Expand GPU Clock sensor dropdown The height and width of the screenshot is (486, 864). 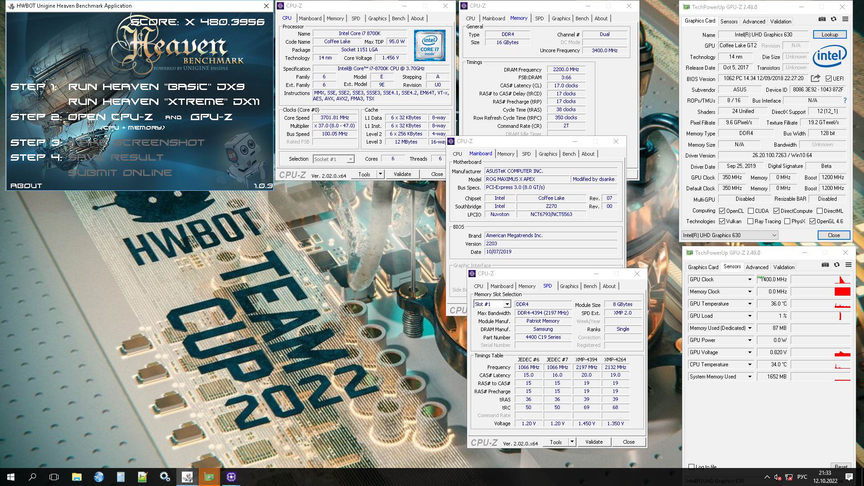pyautogui.click(x=750, y=279)
